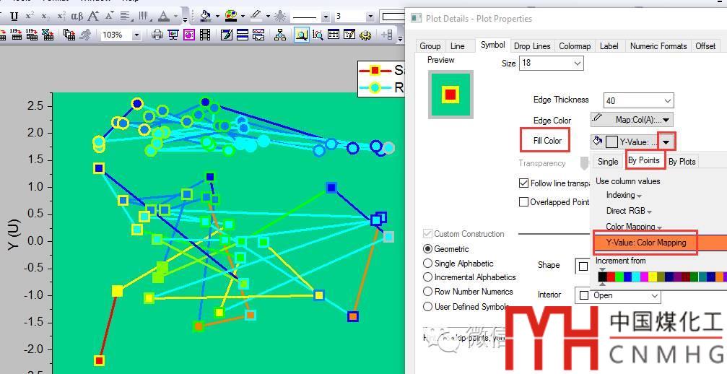Choose Row Number Numerics radio option
Screen dimensions: 727x374
tap(428, 292)
